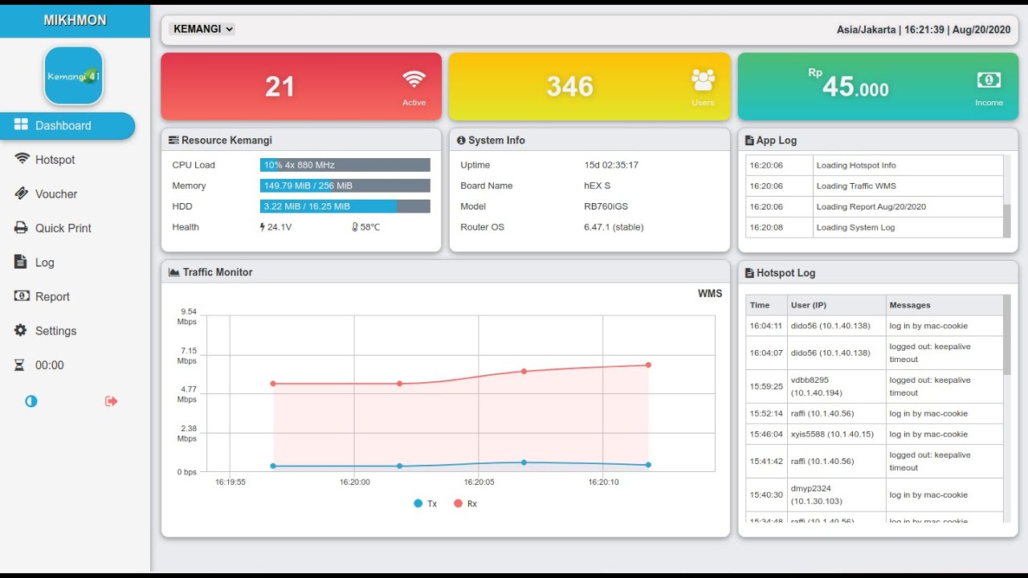Image resolution: width=1028 pixels, height=578 pixels.
Task: Click the HDD usage progress bar
Action: [345, 206]
